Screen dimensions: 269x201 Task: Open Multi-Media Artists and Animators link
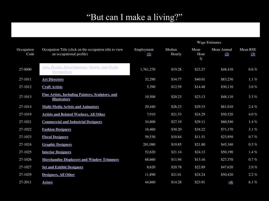70,107
